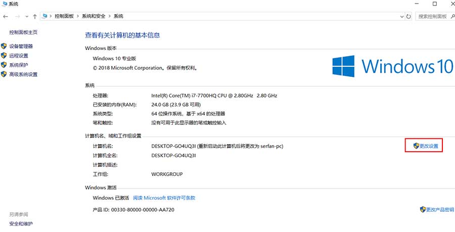Open 高级系统设置 from the sidebar

click(x=23, y=74)
